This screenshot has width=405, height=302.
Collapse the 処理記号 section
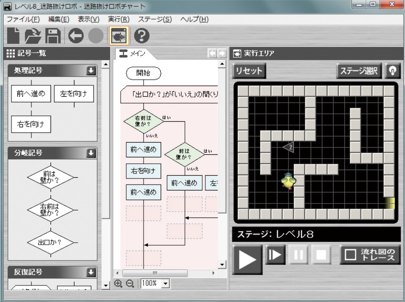(x=91, y=71)
